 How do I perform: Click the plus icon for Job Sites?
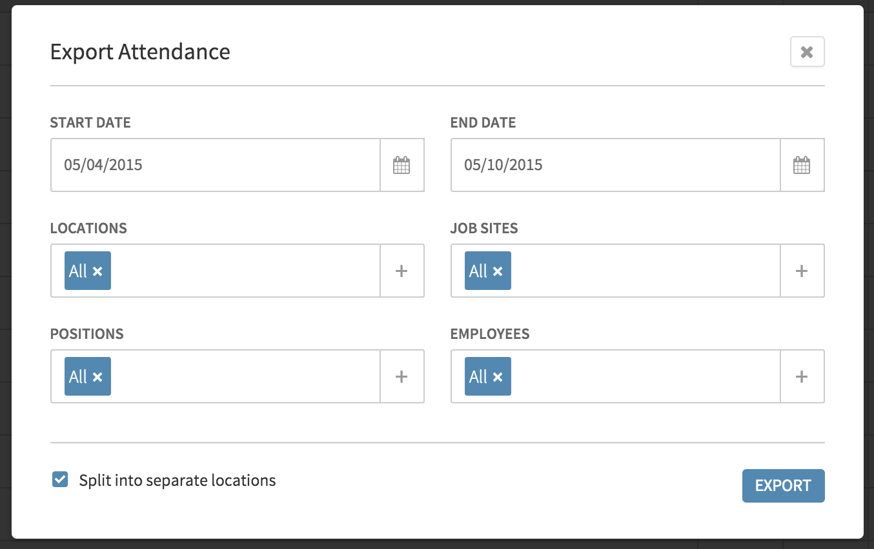pyautogui.click(x=802, y=271)
